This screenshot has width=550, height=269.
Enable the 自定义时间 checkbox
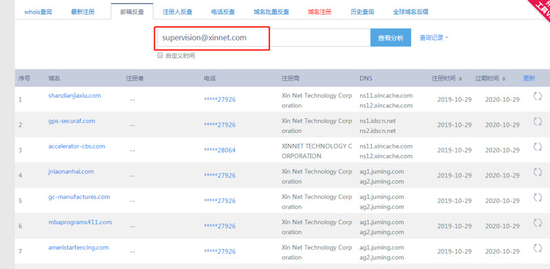click(x=160, y=56)
